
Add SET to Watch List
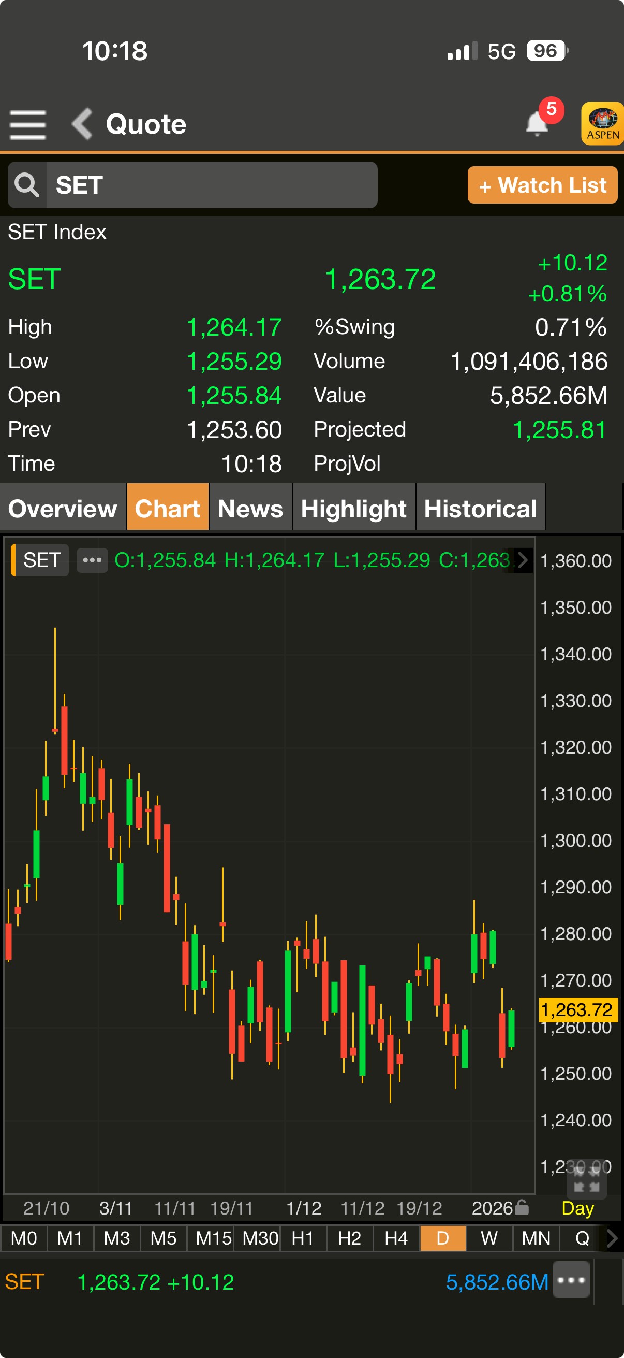tap(542, 185)
